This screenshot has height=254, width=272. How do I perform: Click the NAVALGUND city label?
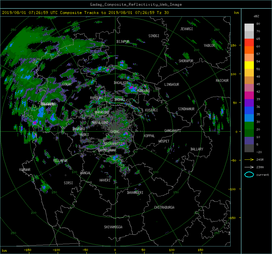coord(100,123)
